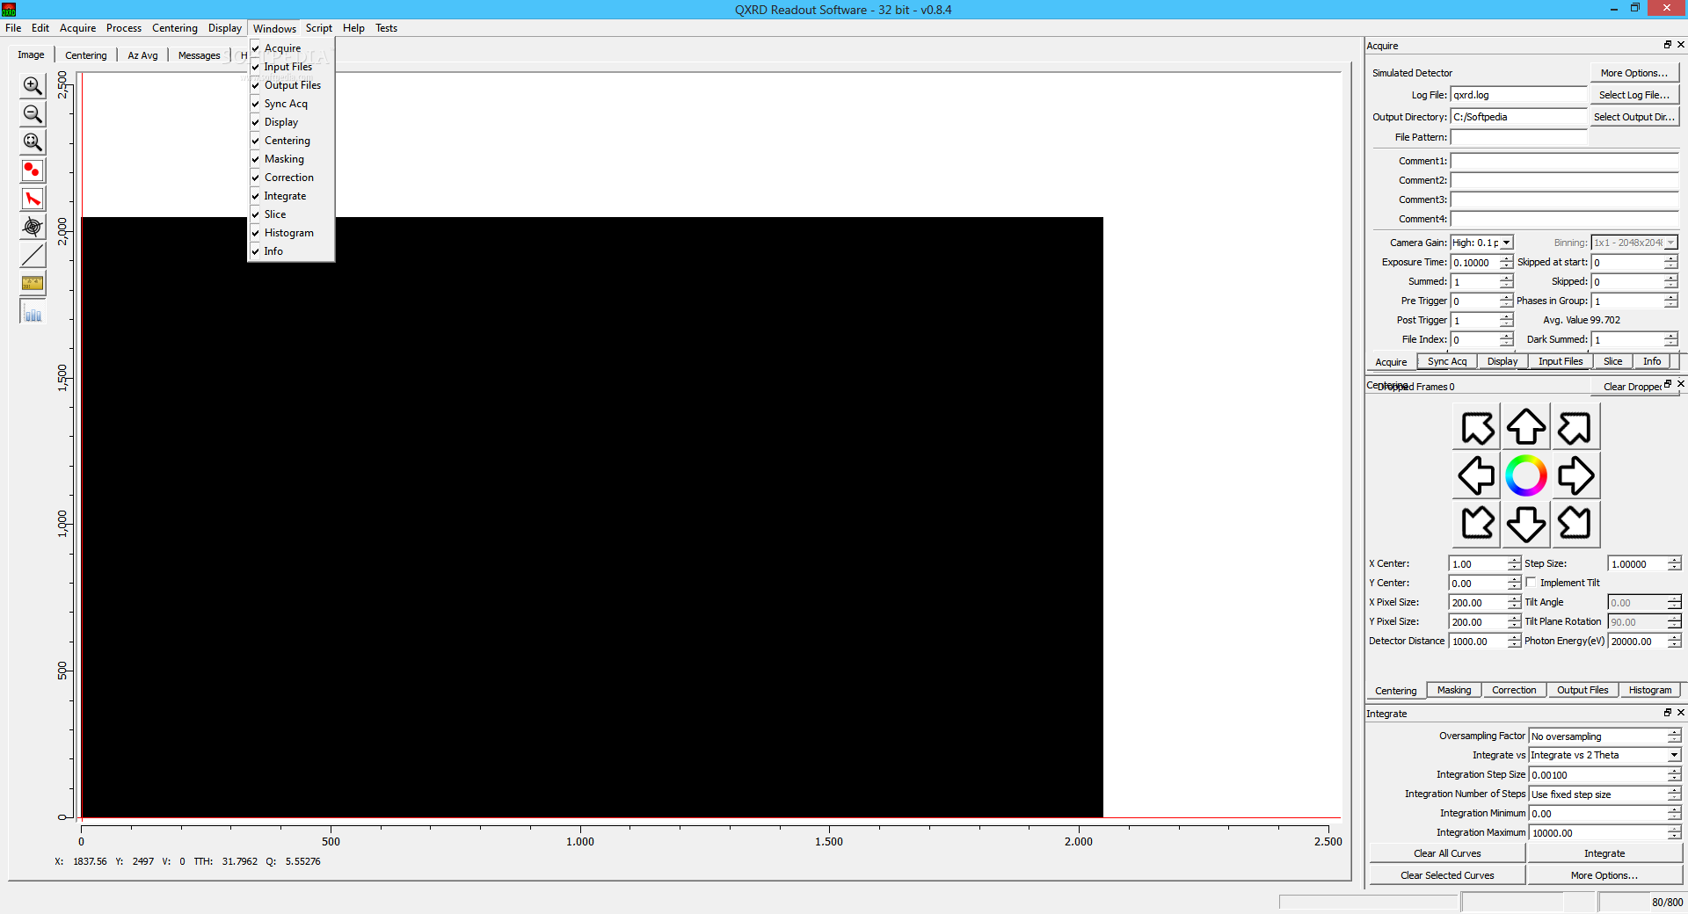Click the Select Output Dir button
1688x914 pixels.
(x=1633, y=117)
